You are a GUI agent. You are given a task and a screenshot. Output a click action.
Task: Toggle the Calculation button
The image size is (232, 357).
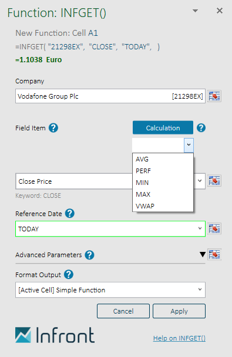coord(163,128)
